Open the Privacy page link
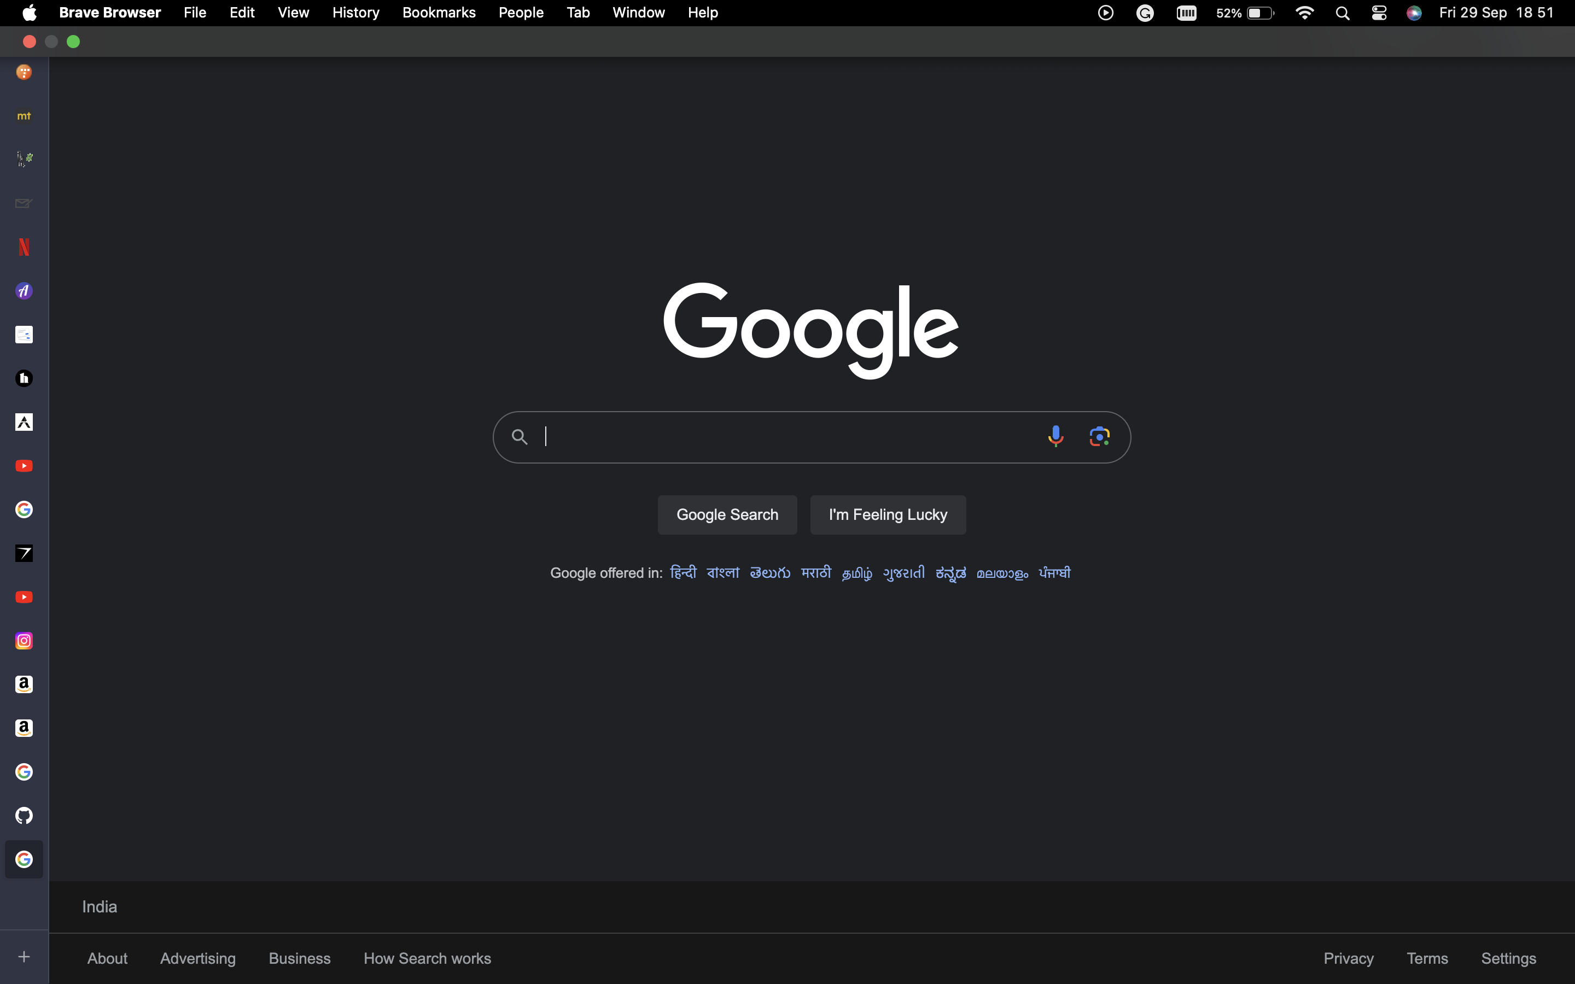Viewport: 1575px width, 984px height. (1348, 958)
